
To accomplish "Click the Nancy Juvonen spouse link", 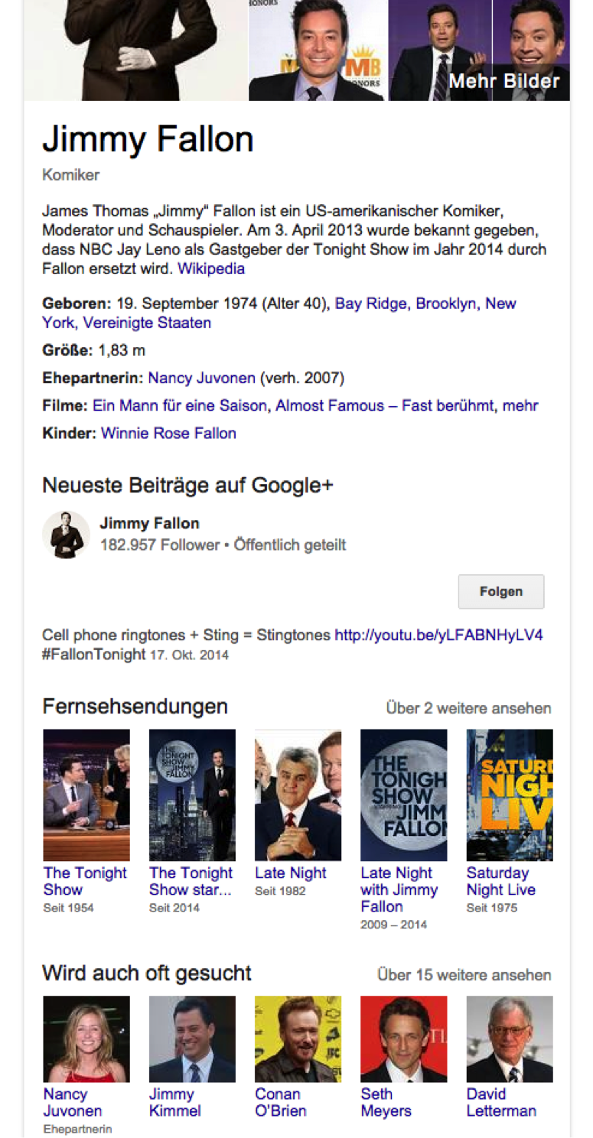I will (x=201, y=378).
